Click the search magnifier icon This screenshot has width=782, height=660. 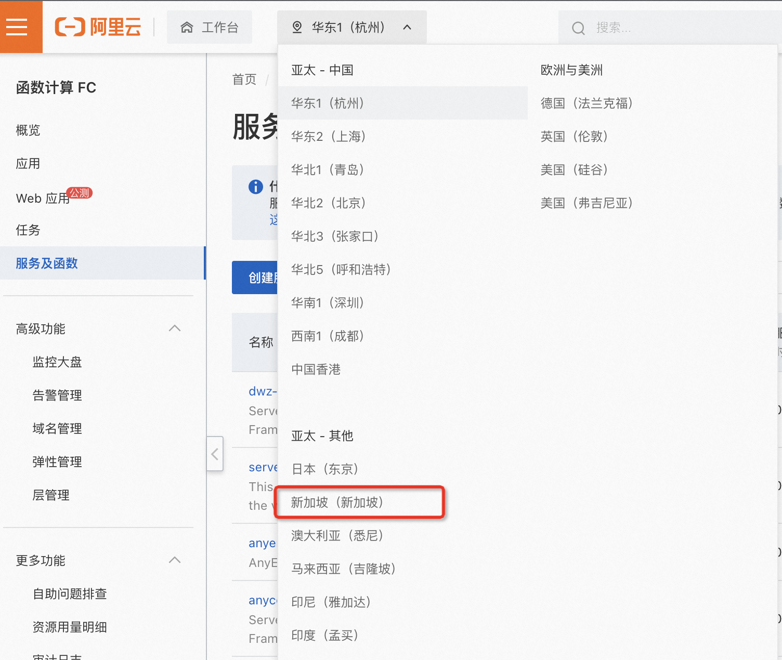[578, 28]
